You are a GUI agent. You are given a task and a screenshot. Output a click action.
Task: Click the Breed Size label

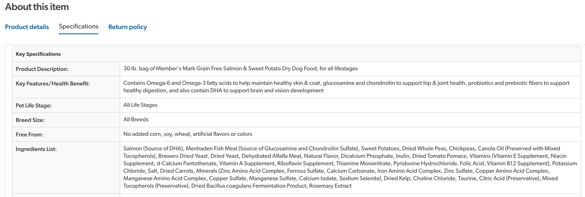[x=30, y=120]
